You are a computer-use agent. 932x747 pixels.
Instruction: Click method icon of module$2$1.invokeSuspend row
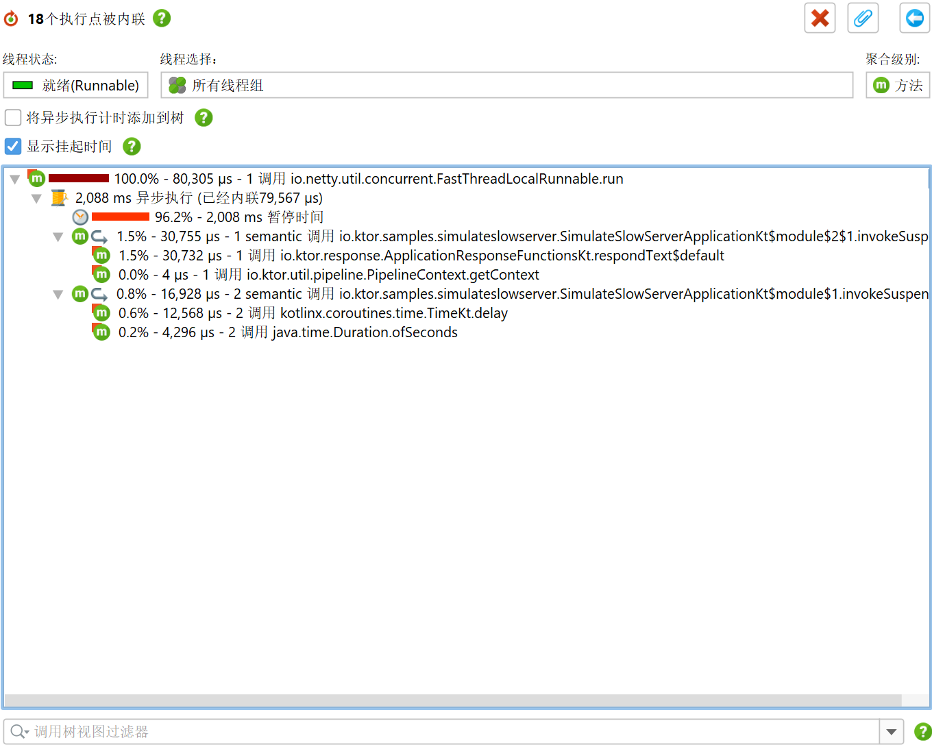pyautogui.click(x=80, y=236)
